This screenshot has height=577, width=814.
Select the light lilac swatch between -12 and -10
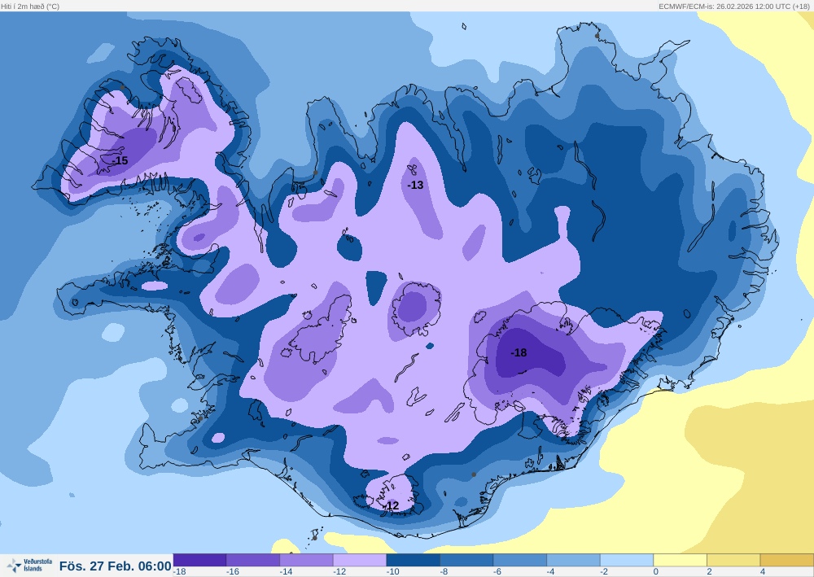360,560
